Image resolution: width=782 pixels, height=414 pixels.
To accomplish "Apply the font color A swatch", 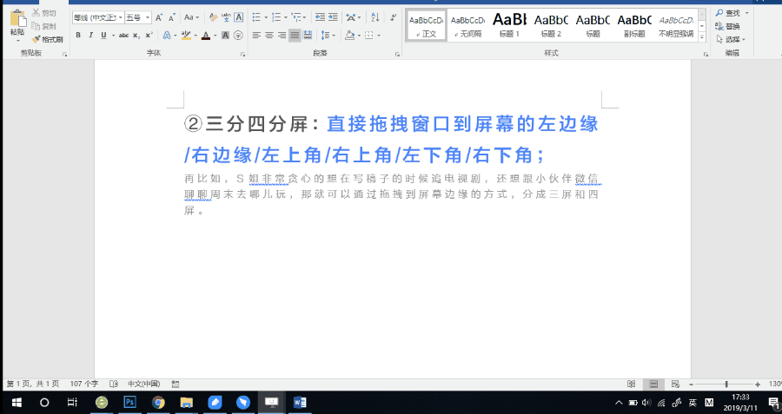I will [205, 36].
